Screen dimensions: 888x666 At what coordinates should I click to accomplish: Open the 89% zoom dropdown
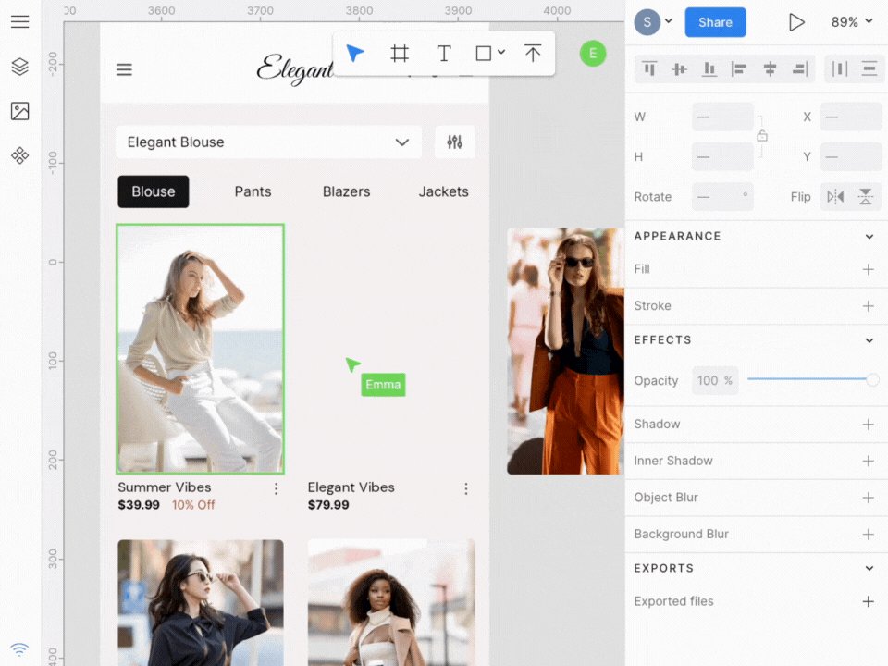tap(851, 22)
